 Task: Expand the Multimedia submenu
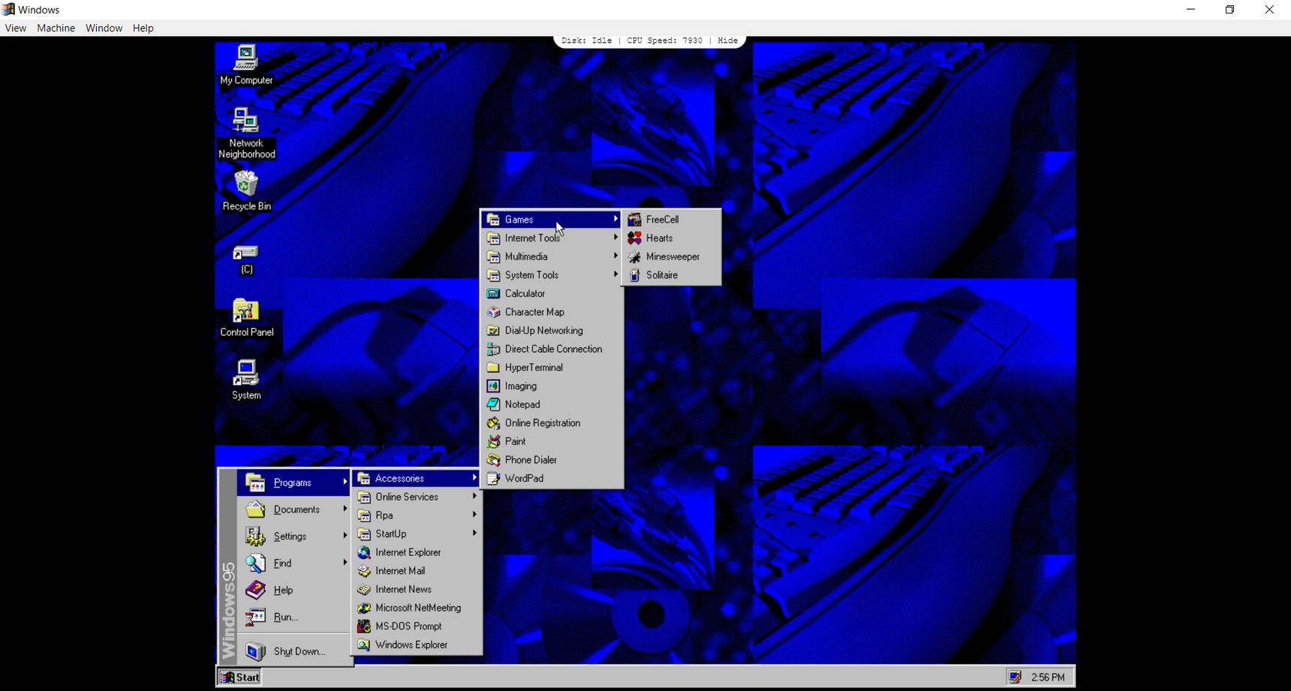(552, 257)
